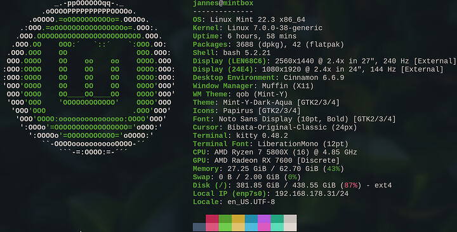This screenshot has width=457, height=232.
Task: Click the purple color block in top row
Action: [x=264, y=219]
